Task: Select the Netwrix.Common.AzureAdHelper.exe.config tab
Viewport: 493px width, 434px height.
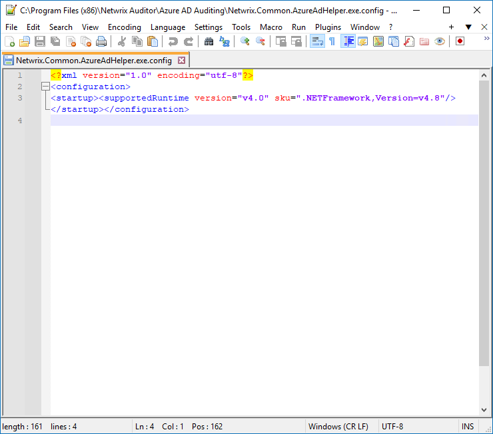Action: [94, 61]
